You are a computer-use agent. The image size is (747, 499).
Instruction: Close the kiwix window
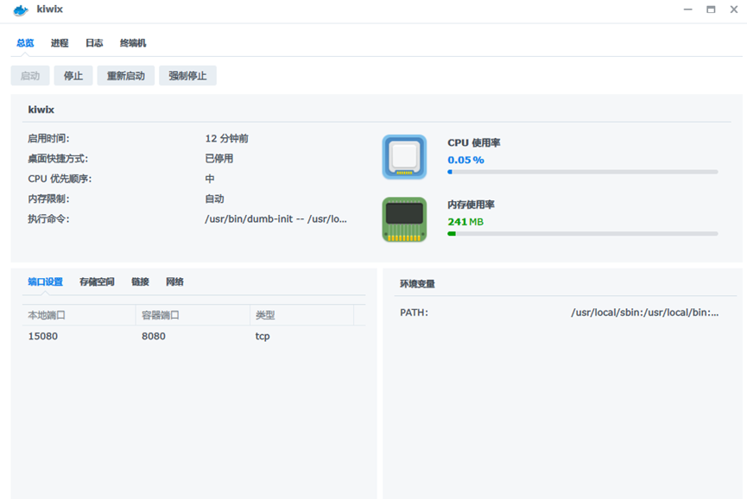coord(734,9)
